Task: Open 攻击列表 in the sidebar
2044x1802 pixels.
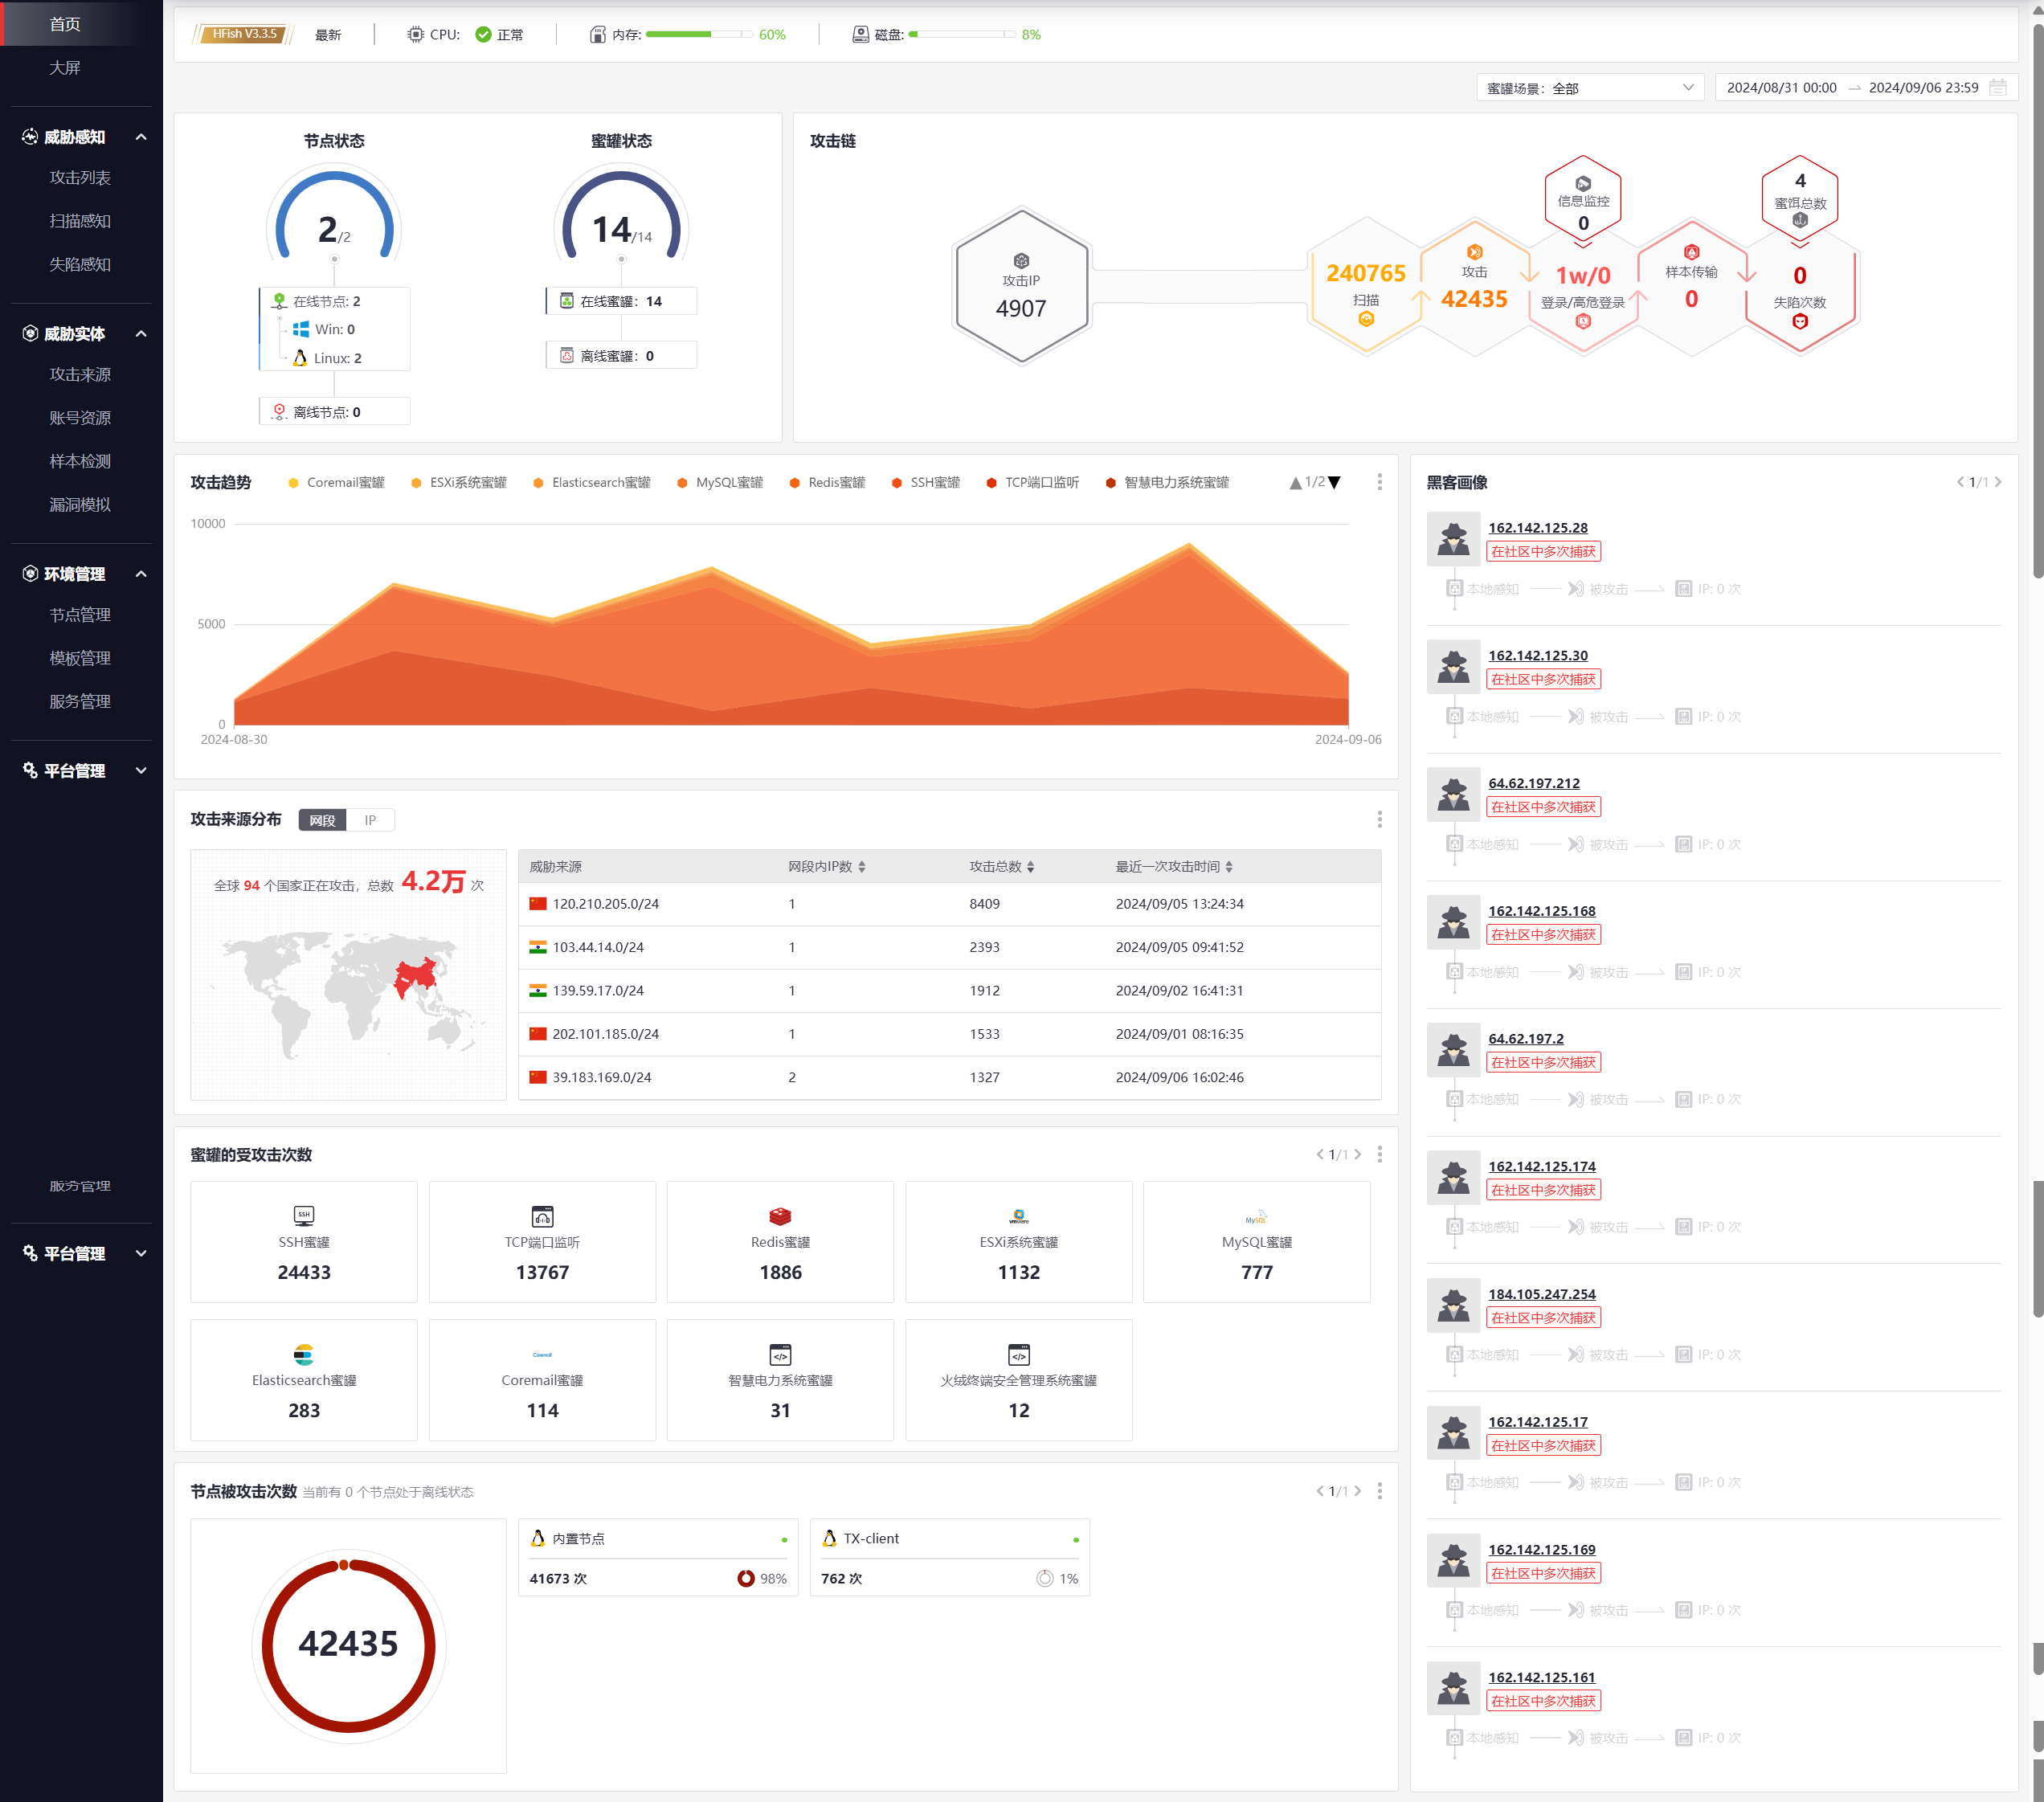Action: [80, 177]
